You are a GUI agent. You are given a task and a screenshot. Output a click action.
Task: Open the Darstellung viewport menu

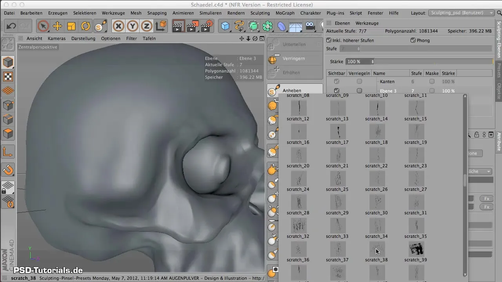point(83,38)
